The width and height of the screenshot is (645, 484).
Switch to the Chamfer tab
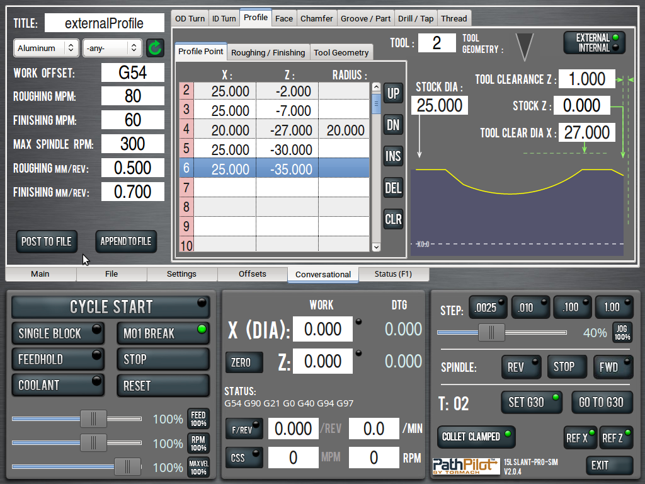click(316, 18)
